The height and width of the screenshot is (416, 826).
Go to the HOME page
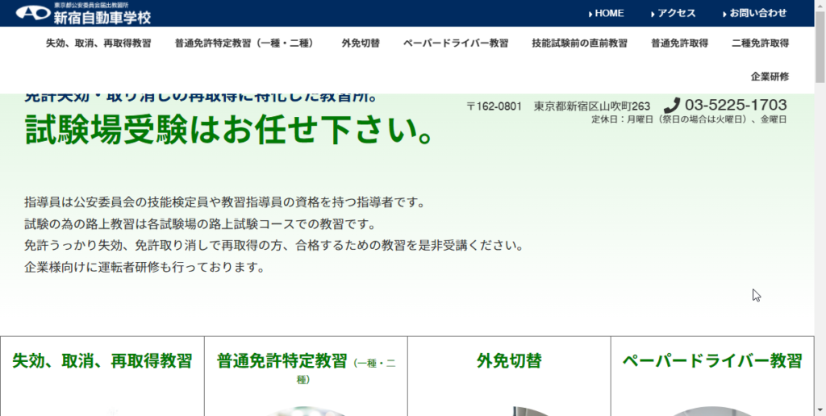coord(606,14)
